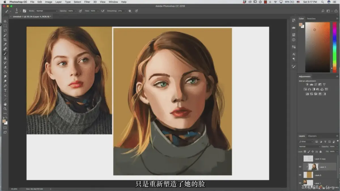Viewport: 340px width, 191px height.
Task: Switch to the Swatches tab
Action: 311,19
